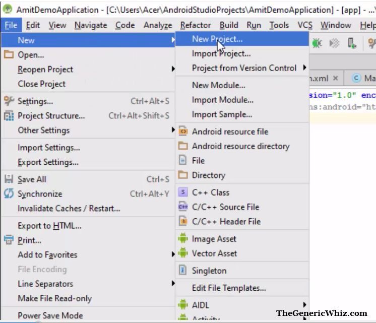376x323 pixels.
Task: Click the C++ Class icon
Action: [183, 192]
